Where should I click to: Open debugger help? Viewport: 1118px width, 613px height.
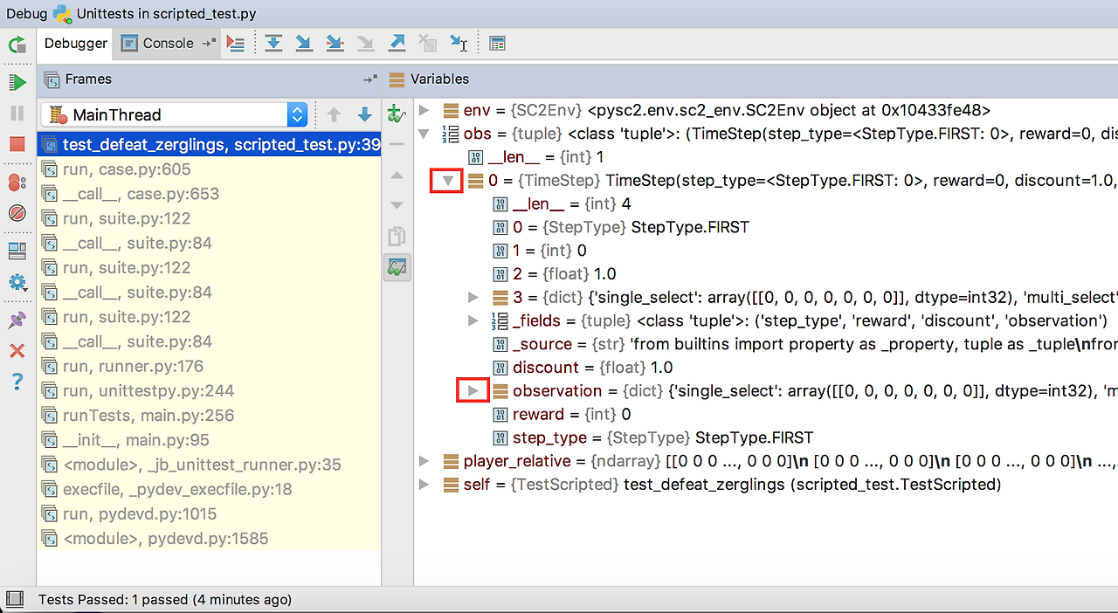pos(17,382)
